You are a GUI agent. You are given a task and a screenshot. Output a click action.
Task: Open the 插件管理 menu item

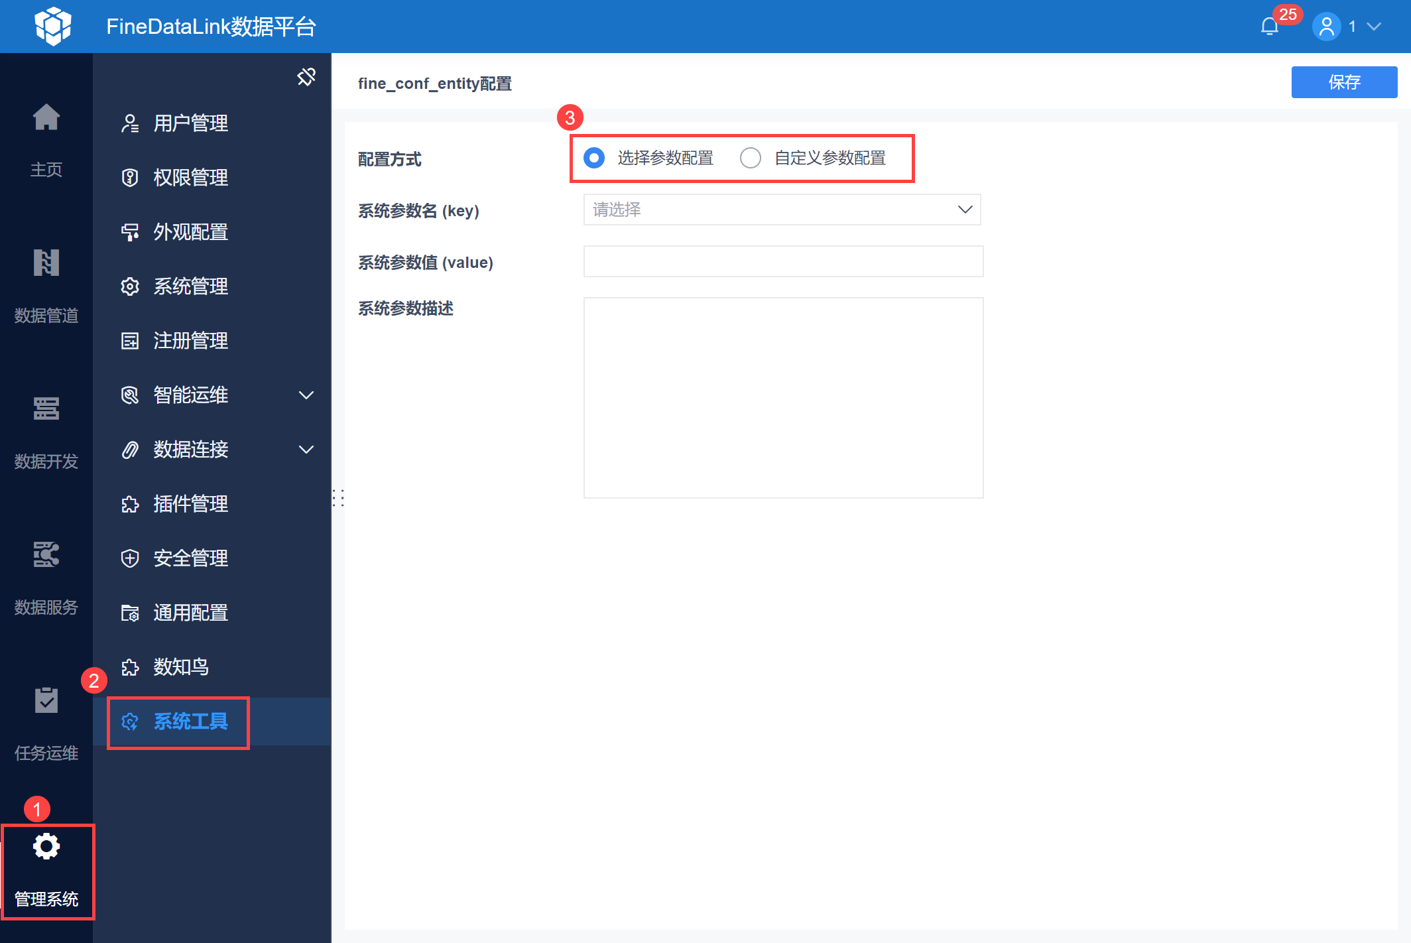pyautogui.click(x=190, y=504)
